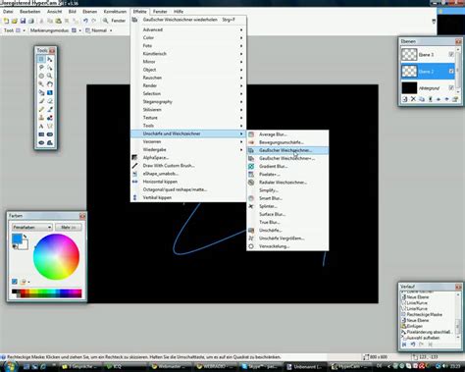Open layer properties icon in Ebenen panel
This screenshot has height=372, width=465.
455,99
